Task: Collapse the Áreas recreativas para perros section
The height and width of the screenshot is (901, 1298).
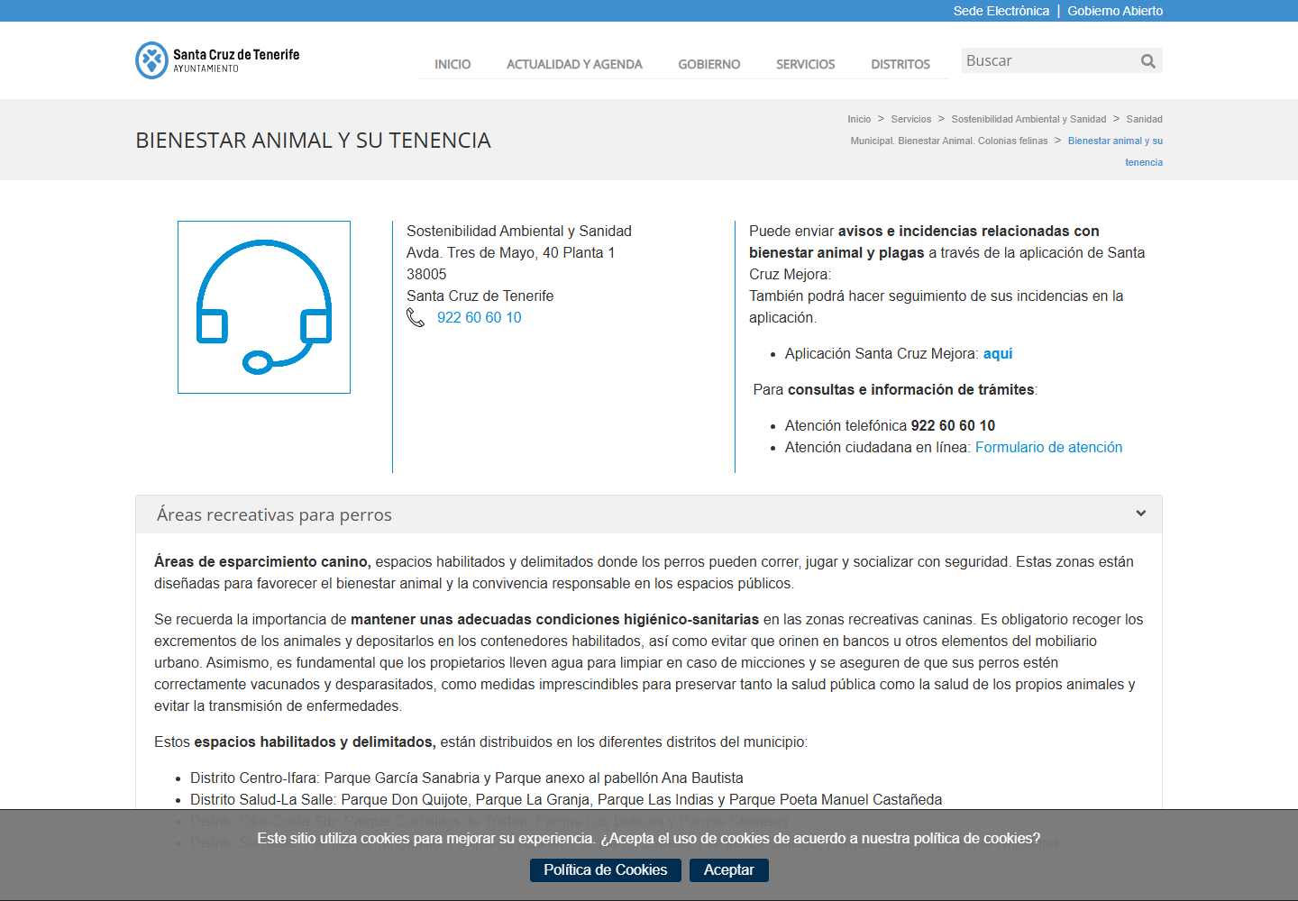Action: (1140, 514)
